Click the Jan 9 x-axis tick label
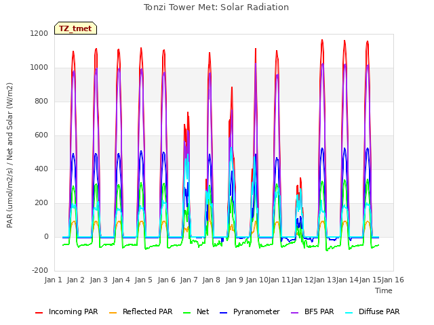The height and width of the screenshot is (325, 434). click(234, 280)
